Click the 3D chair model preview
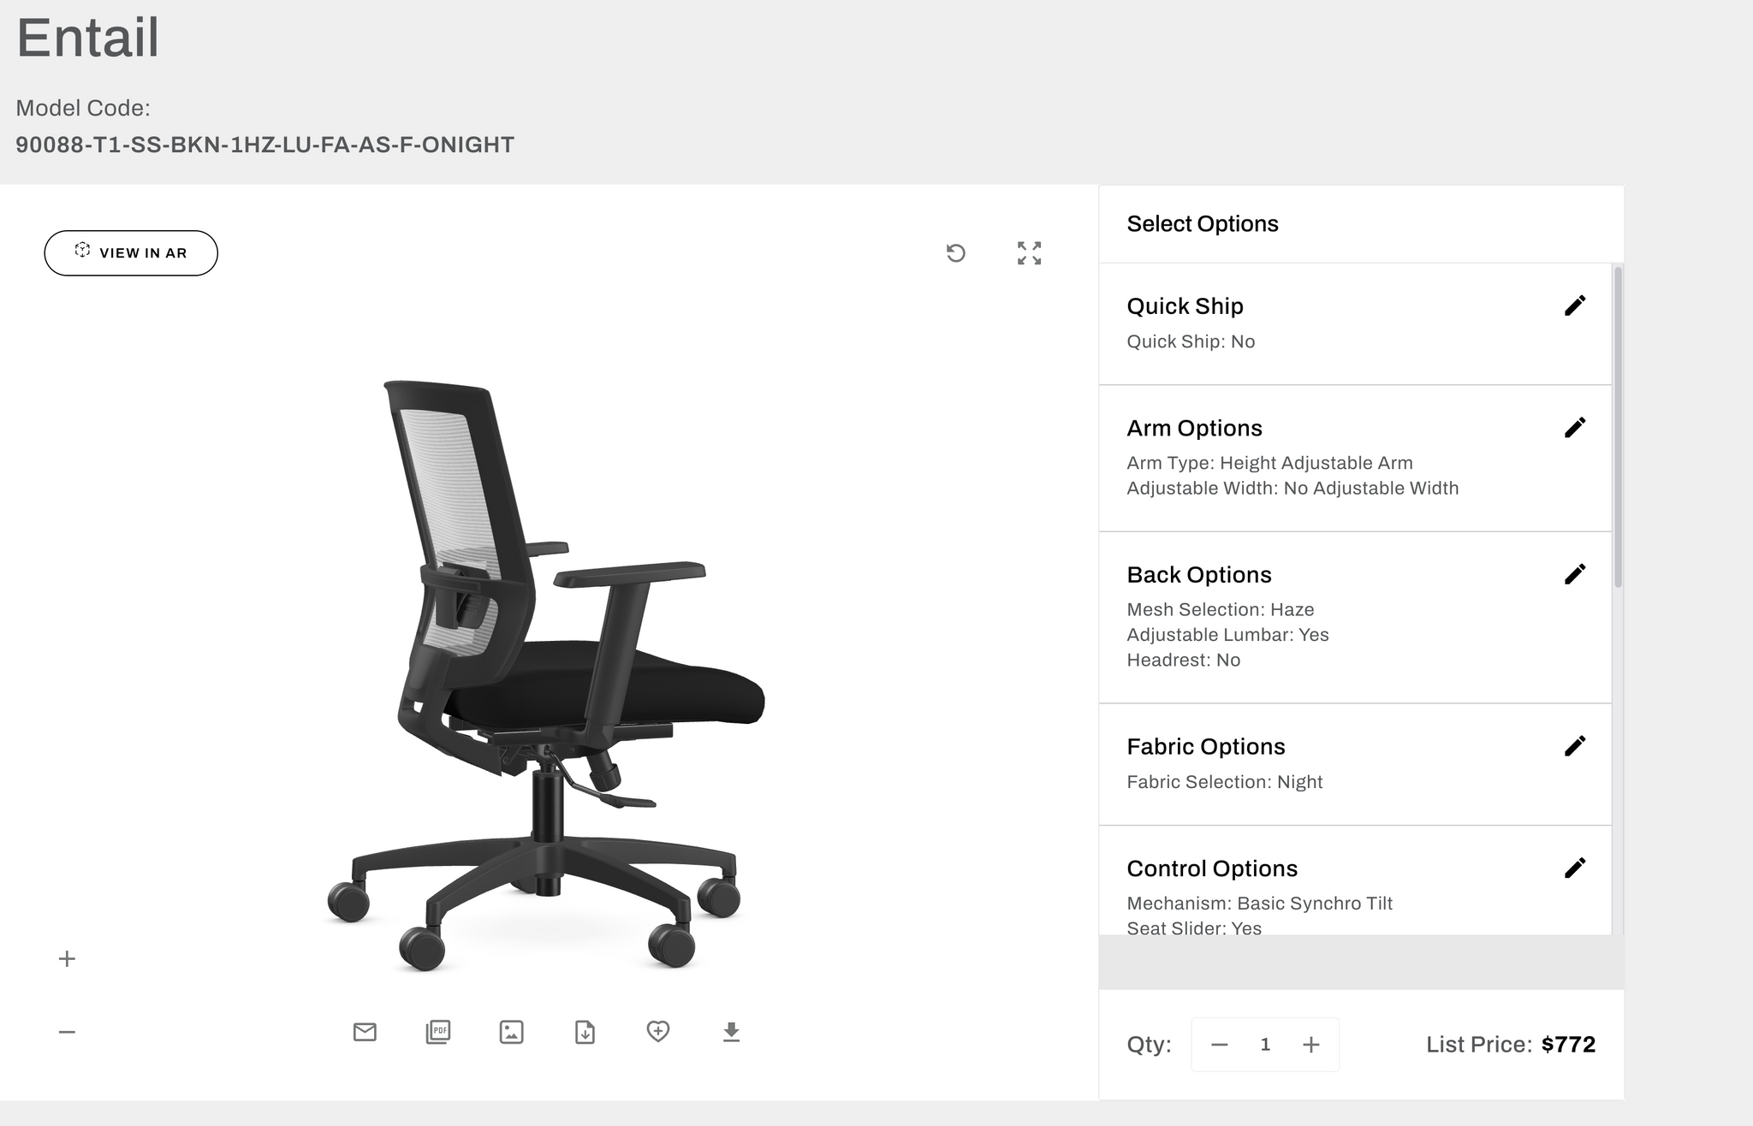Screen dimensions: 1753x1126 point(546,676)
